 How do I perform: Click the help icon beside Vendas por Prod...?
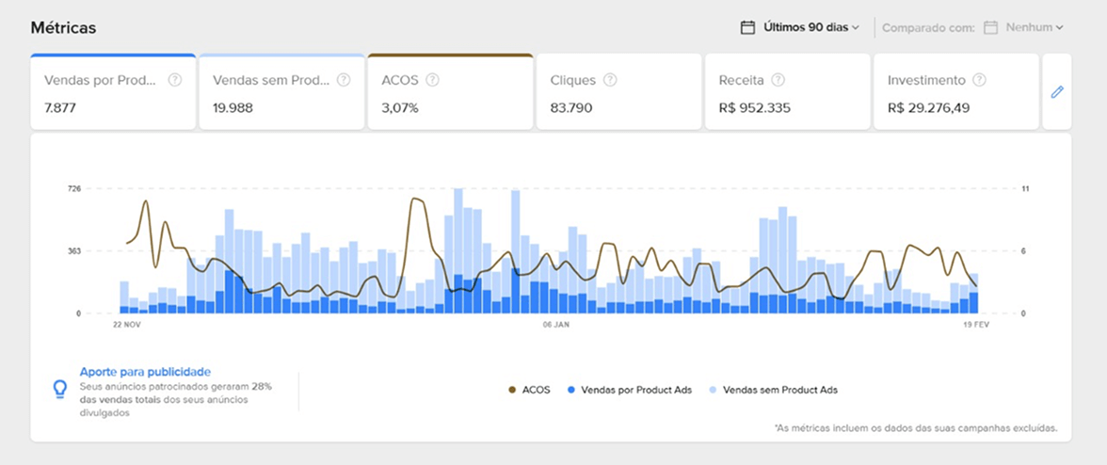[x=174, y=80]
